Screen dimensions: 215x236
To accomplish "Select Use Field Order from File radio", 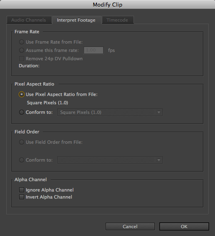I will click(x=22, y=142).
